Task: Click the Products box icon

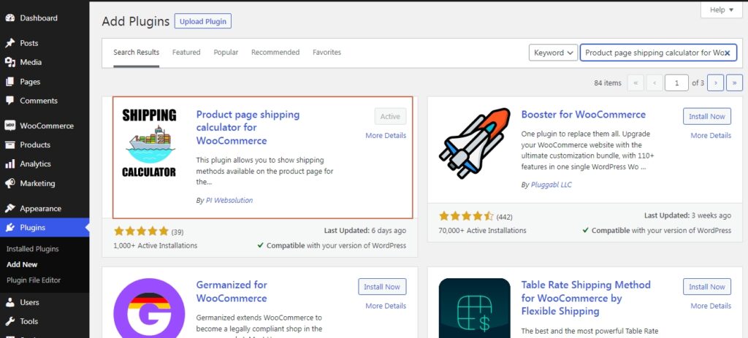Action: pos(10,145)
